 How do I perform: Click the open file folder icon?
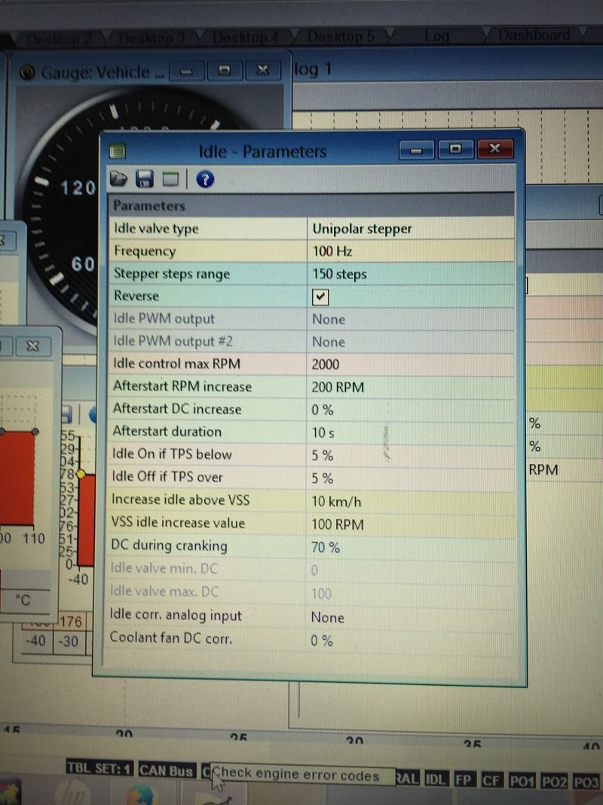[x=118, y=179]
